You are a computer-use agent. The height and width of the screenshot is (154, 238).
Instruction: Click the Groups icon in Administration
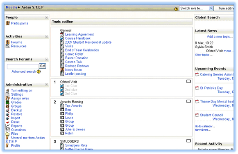(x=8, y=106)
